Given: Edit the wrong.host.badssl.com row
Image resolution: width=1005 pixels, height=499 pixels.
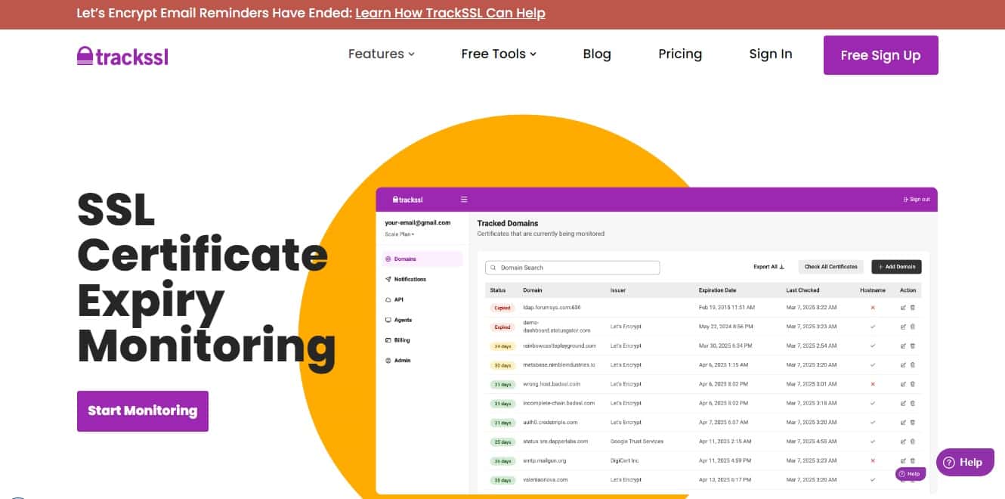Looking at the screenshot, I should pyautogui.click(x=903, y=384).
